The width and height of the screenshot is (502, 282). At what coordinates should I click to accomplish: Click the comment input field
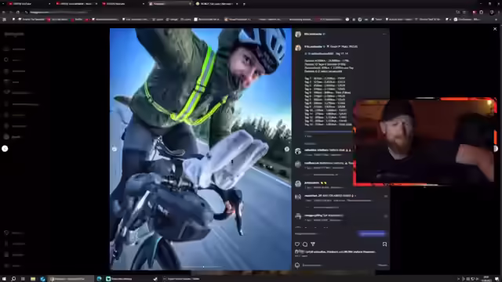(x=340, y=265)
